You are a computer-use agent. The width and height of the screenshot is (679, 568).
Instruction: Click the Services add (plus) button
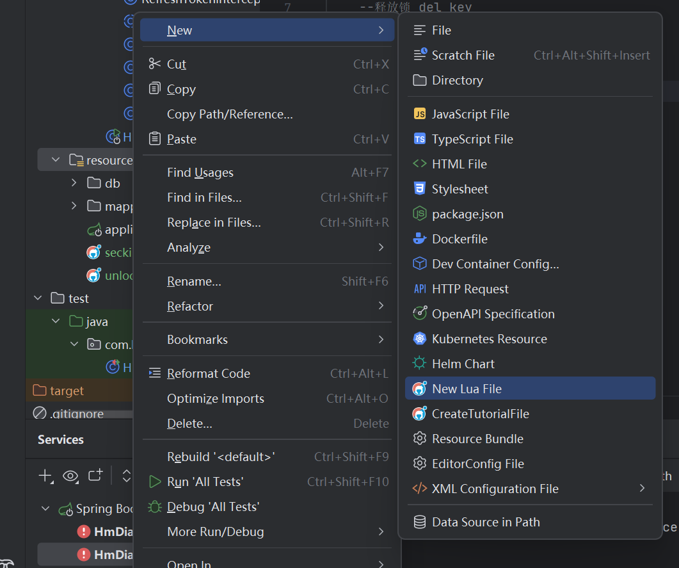tap(45, 476)
